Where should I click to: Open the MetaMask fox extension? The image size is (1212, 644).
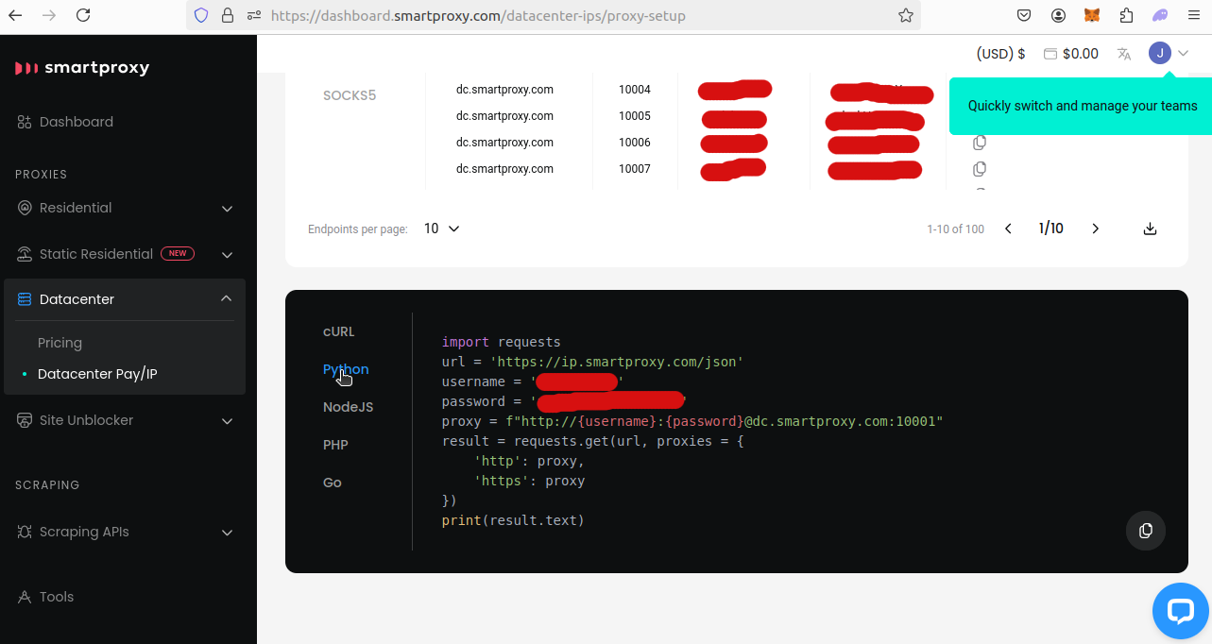pos(1092,15)
